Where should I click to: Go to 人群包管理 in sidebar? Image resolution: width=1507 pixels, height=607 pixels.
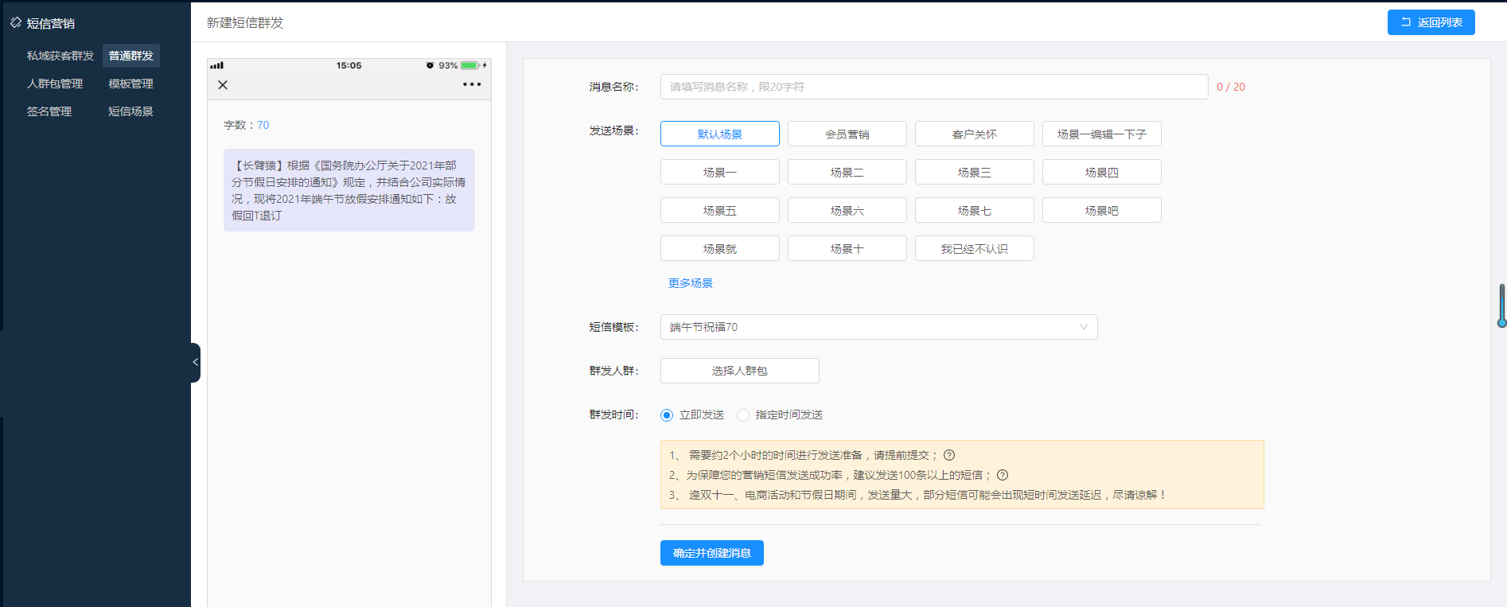(55, 84)
